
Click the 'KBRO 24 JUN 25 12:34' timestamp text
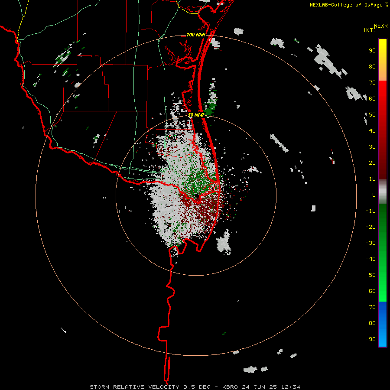(x=261, y=387)
